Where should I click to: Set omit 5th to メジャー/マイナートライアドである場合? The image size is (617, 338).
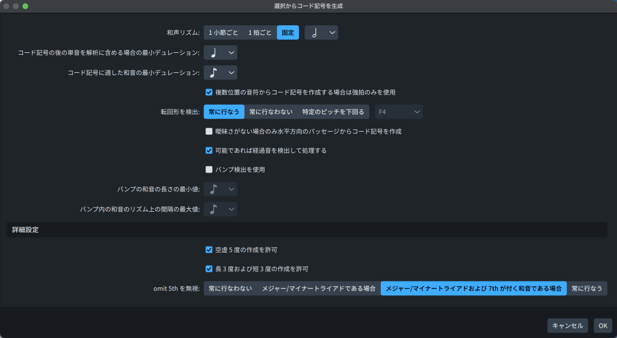coord(318,289)
